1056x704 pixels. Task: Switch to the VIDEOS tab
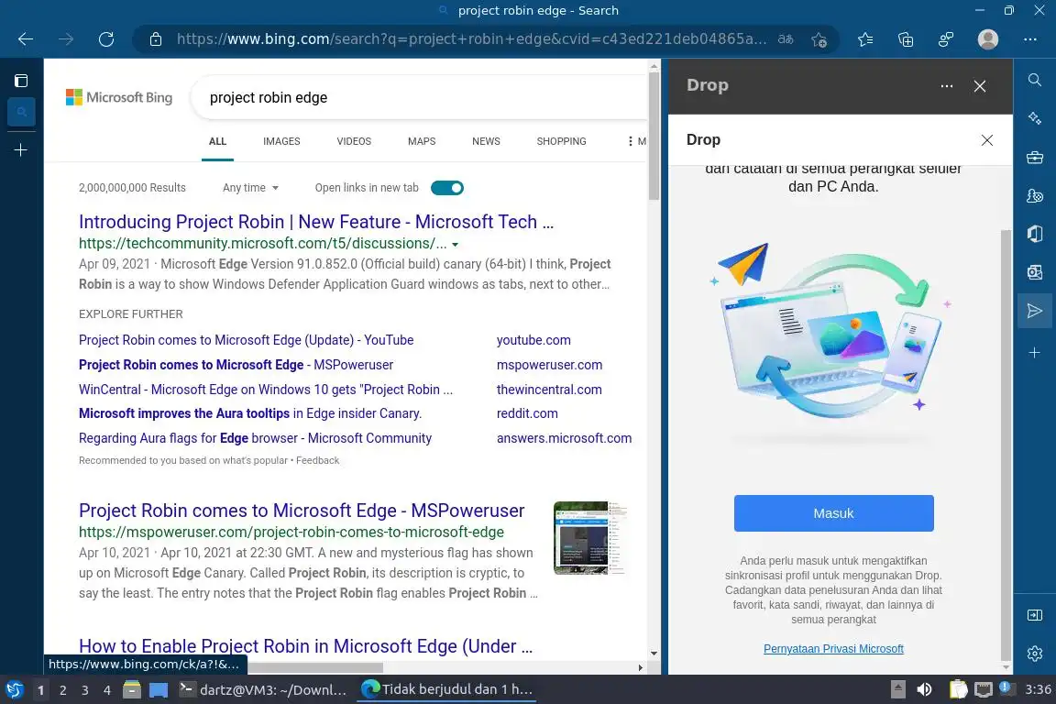coord(354,141)
